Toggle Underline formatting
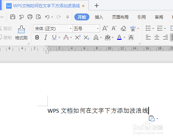The image size is (173, 139). [x=54, y=37]
